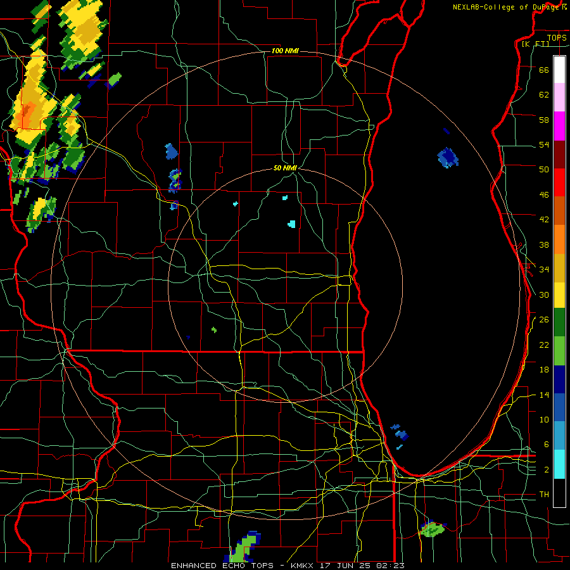Viewport: 570px width, 570px height.
Task: Click the [K FT] units label
Action: pos(535,44)
